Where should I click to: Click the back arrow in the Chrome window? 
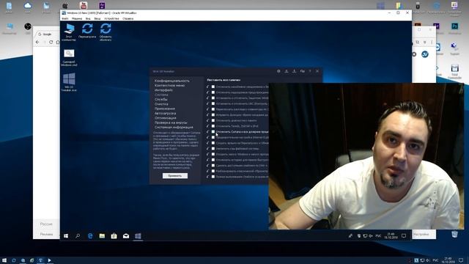[37, 43]
